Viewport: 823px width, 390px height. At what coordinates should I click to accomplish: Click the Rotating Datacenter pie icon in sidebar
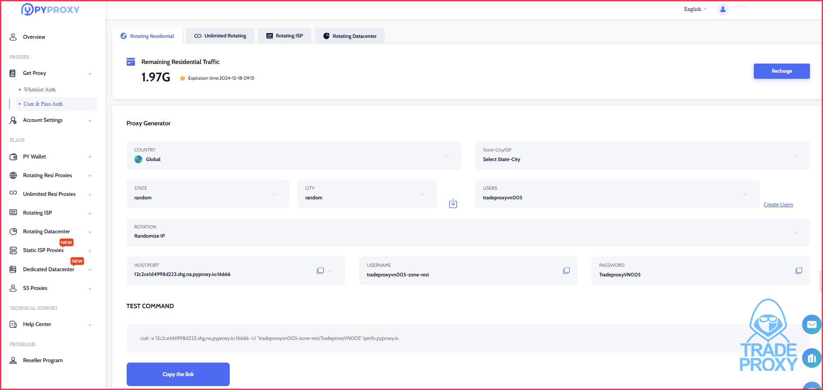pos(13,232)
